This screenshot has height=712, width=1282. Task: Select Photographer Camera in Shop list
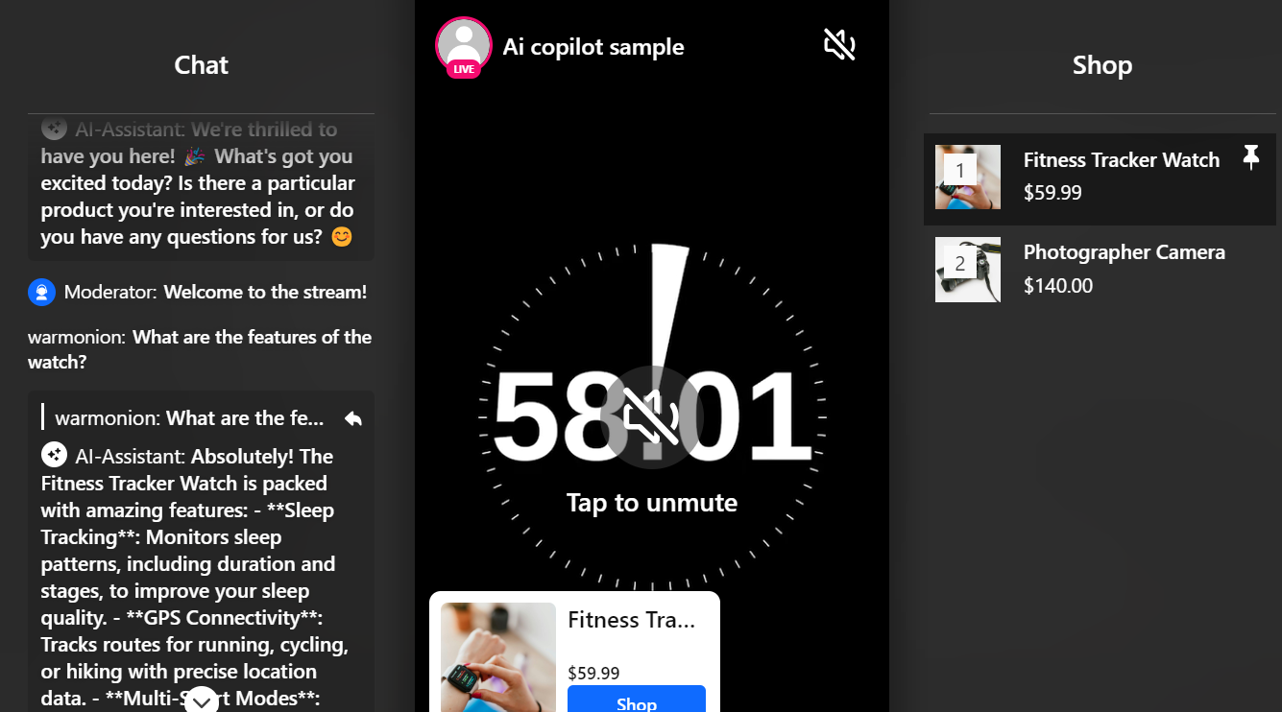1100,270
